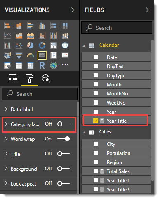The height and width of the screenshot is (200, 160).
Task: Select the clustered column chart visual
Action: click(42, 26)
